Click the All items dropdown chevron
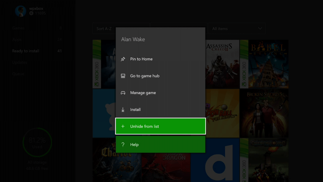 (260, 28)
